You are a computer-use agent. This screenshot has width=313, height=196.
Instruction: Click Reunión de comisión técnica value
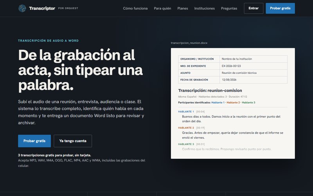(239, 73)
